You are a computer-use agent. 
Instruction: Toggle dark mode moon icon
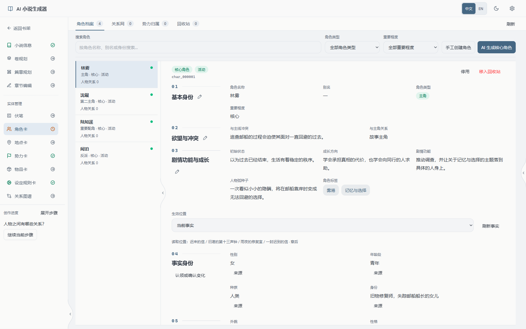click(496, 9)
